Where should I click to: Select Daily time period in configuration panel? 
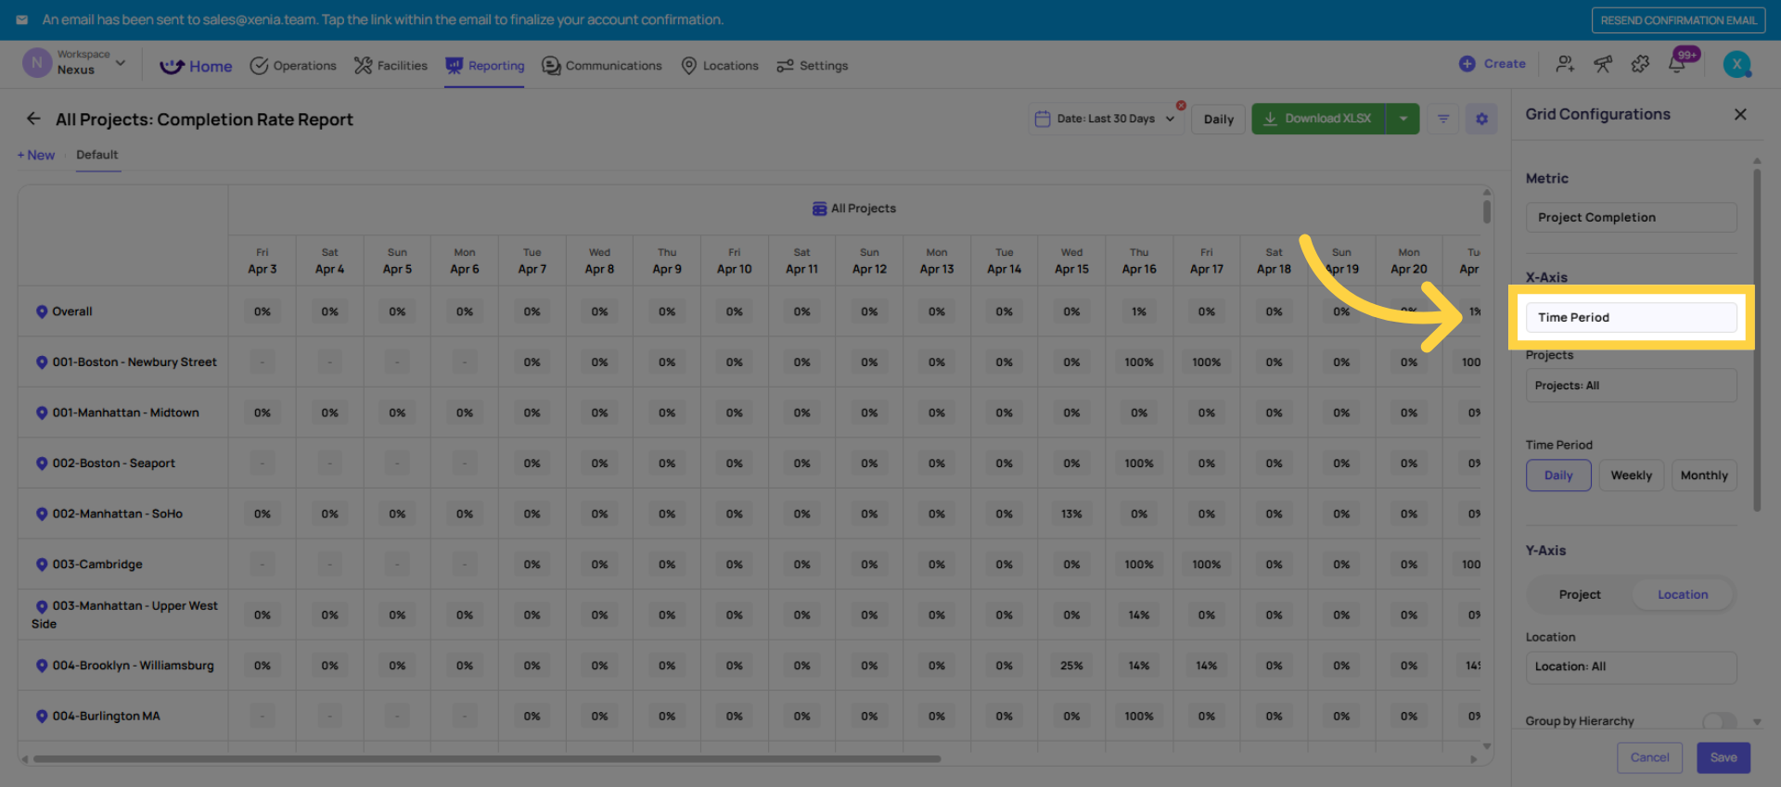coord(1558,476)
